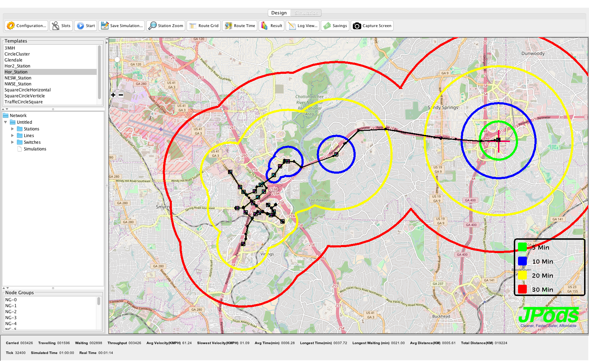Expand the Lines tree folder
589x361 pixels.
[13, 136]
